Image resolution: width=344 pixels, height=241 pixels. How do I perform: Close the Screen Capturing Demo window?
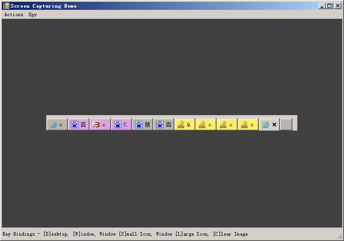[338, 6]
